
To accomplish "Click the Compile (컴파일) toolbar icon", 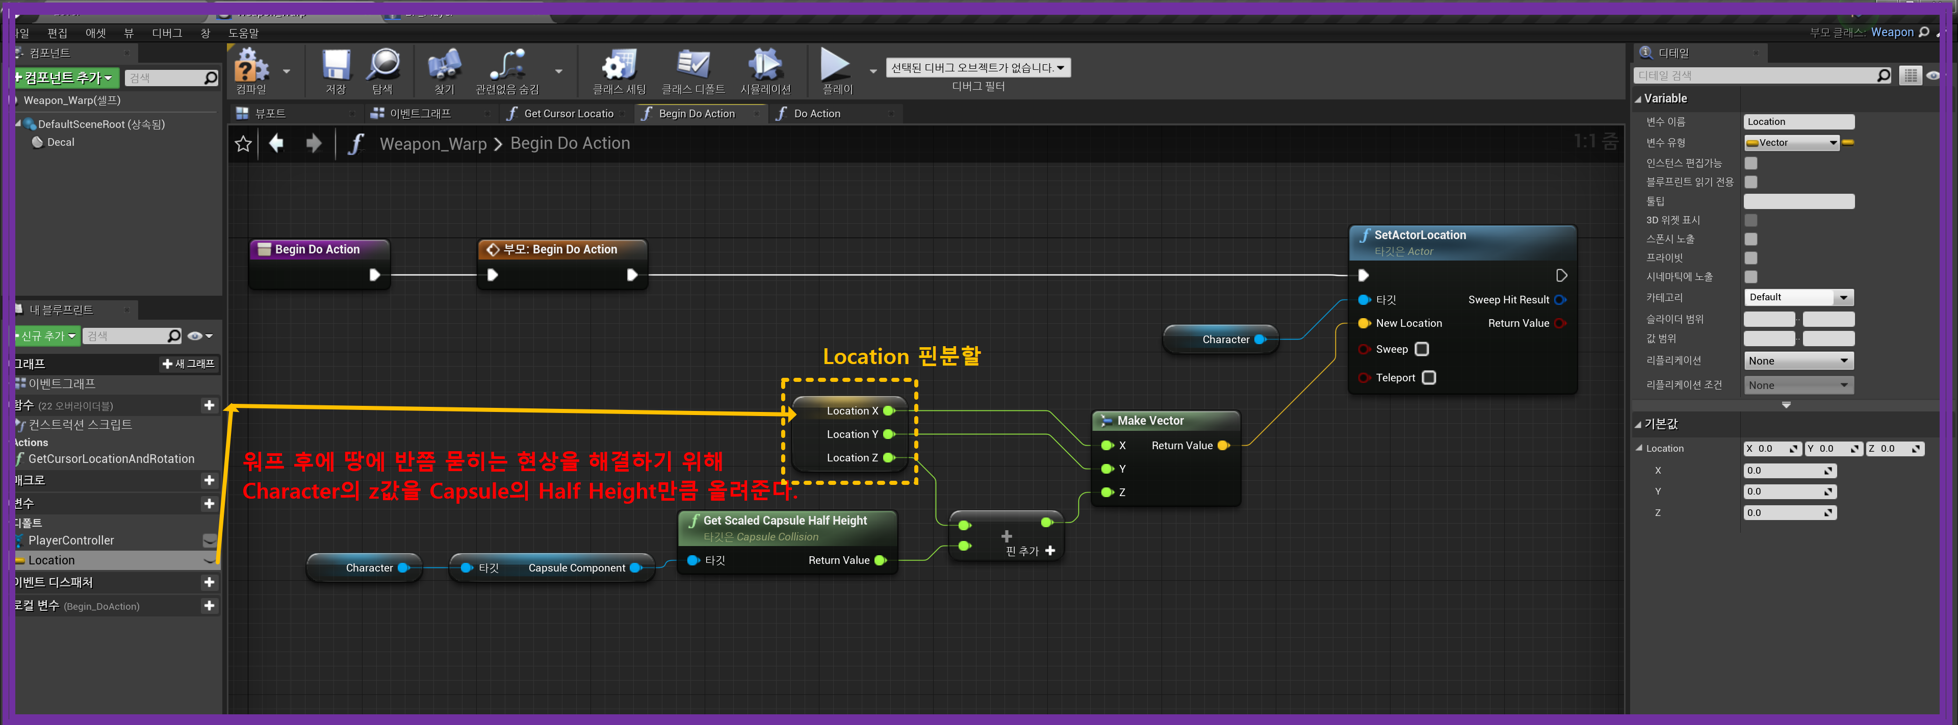I will coord(251,65).
